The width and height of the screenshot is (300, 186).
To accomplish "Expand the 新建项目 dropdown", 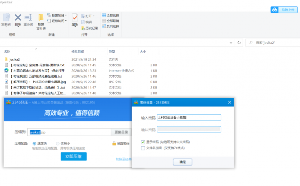I will [x=66, y=15].
